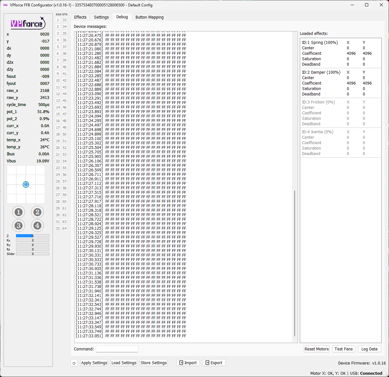Click the Loaded effects label
Viewport: 389px width, 377px height.
(x=314, y=34)
